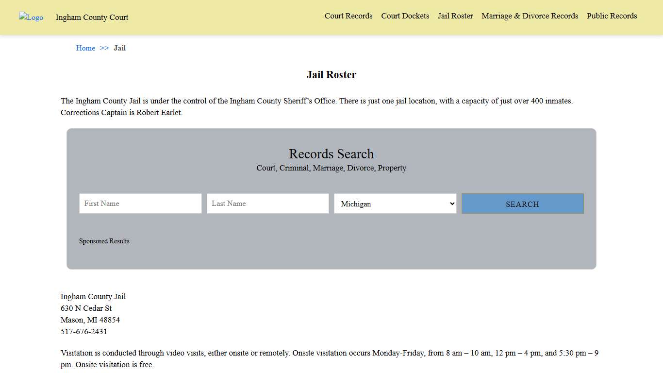Click the Records Search panel title
Image resolution: width=663 pixels, height=373 pixels.
click(x=331, y=154)
